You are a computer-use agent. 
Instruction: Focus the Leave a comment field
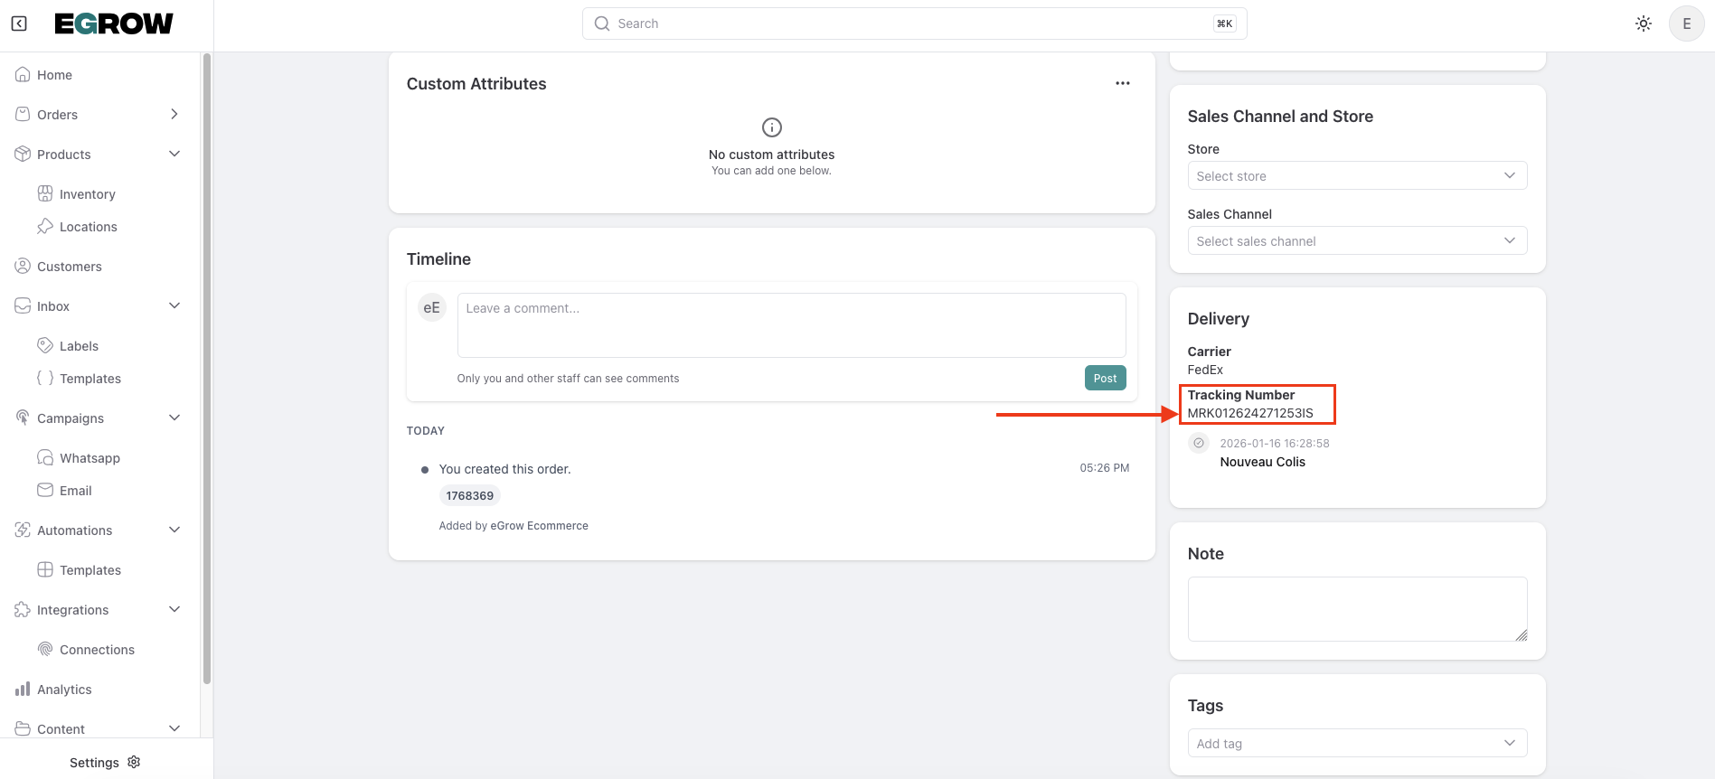pyautogui.click(x=791, y=325)
